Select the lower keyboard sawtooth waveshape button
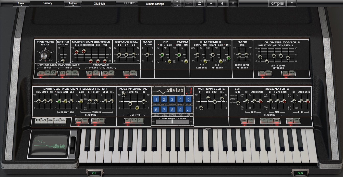The width and height of the screenshot is (343, 177). 41,73
